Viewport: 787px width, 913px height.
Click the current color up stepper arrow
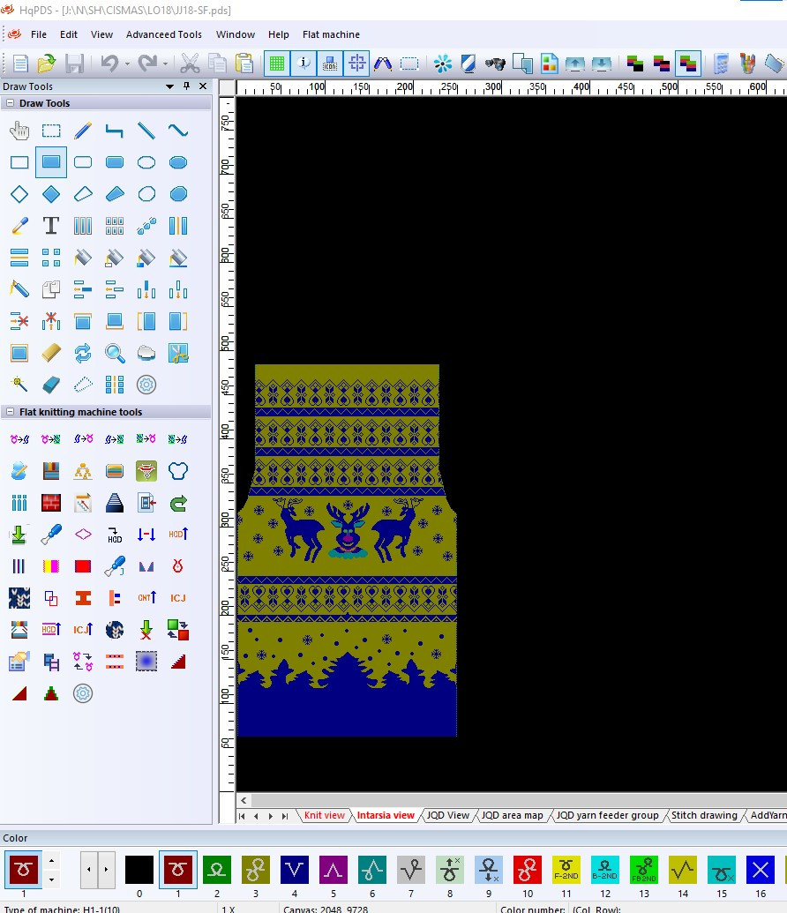click(x=51, y=861)
